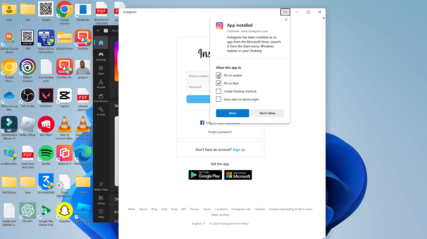
Task: Select the Google Play Games beta icon
Action: [x=46, y=214]
